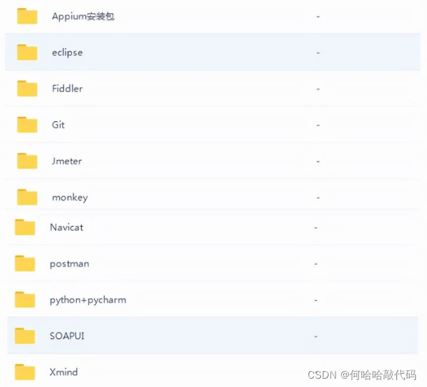Open the folder icon beside Appium安装包
Image resolution: width=427 pixels, height=387 pixels.
(27, 16)
